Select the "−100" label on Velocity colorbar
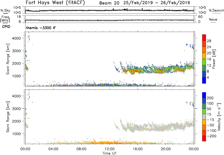This screenshot has width=224, height=155. click(212, 130)
